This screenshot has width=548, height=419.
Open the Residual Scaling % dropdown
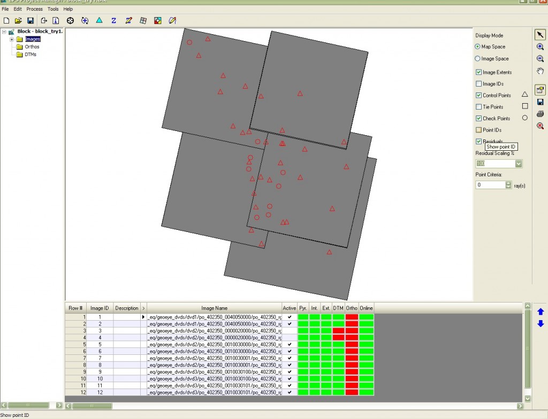519,164
